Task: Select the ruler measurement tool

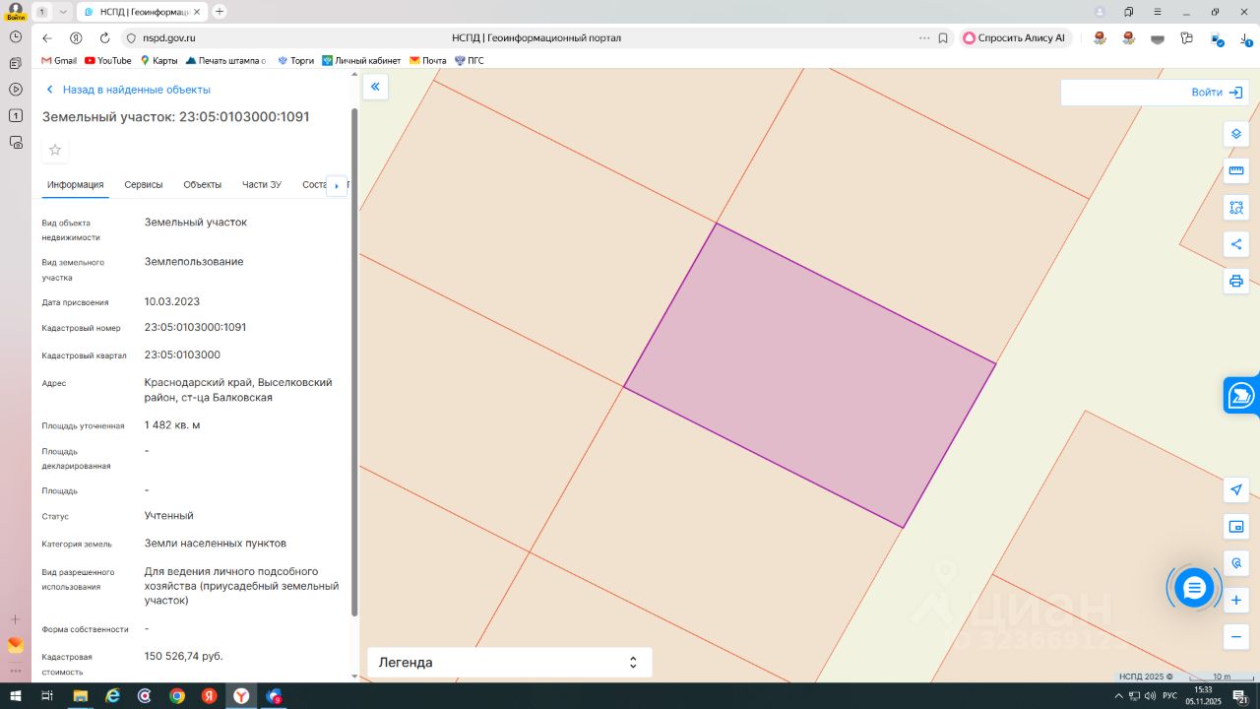Action: tap(1236, 171)
